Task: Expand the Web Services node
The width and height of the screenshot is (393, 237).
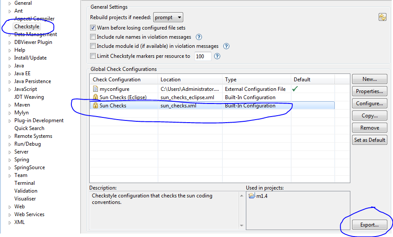Action: click(10, 215)
